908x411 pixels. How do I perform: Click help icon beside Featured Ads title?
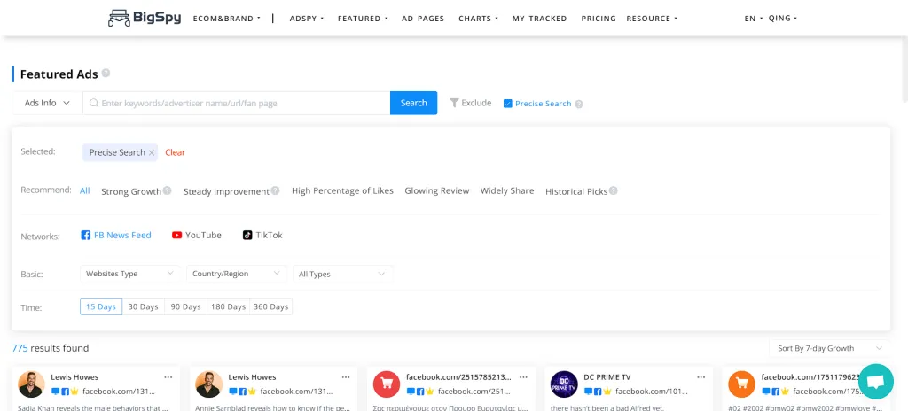[106, 74]
